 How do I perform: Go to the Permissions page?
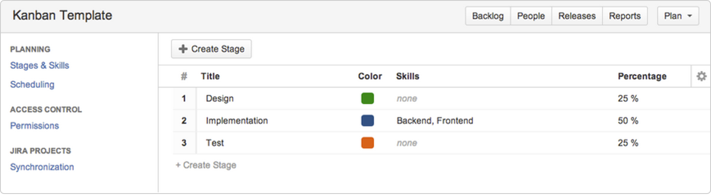[34, 126]
